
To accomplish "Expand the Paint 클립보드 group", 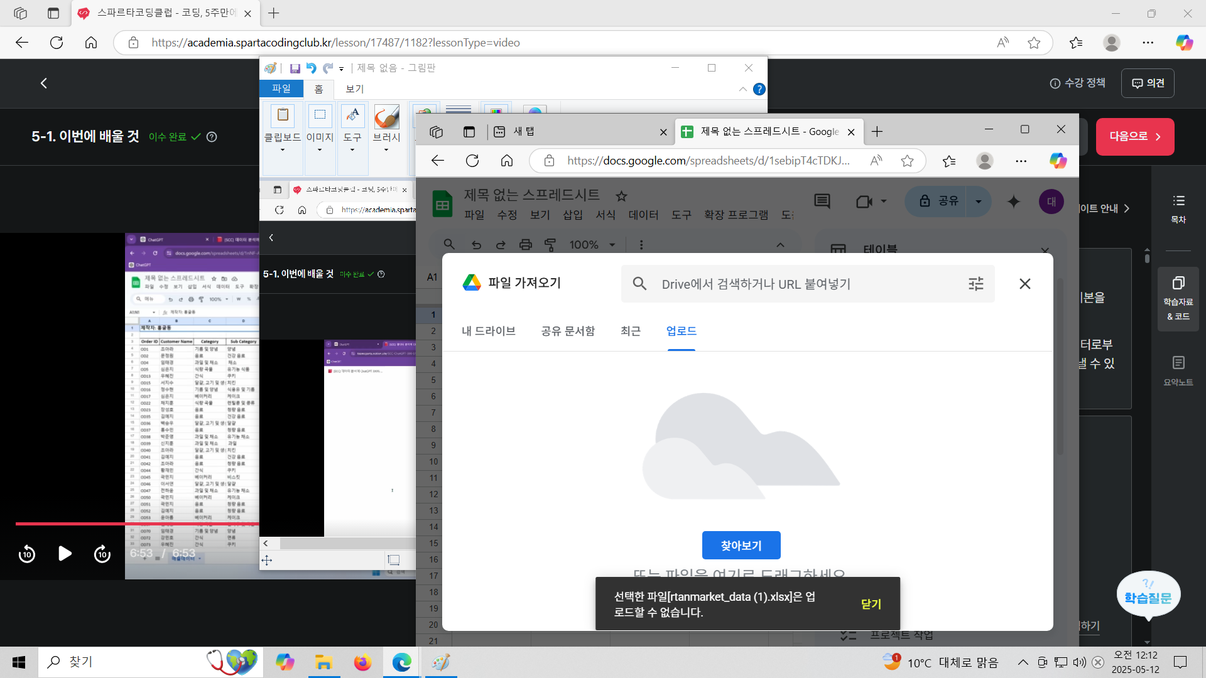I will coord(282,139).
